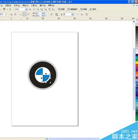This screenshot has height=140, width=138.
Task: Open the 帮助 menu
Action: [51, 6]
